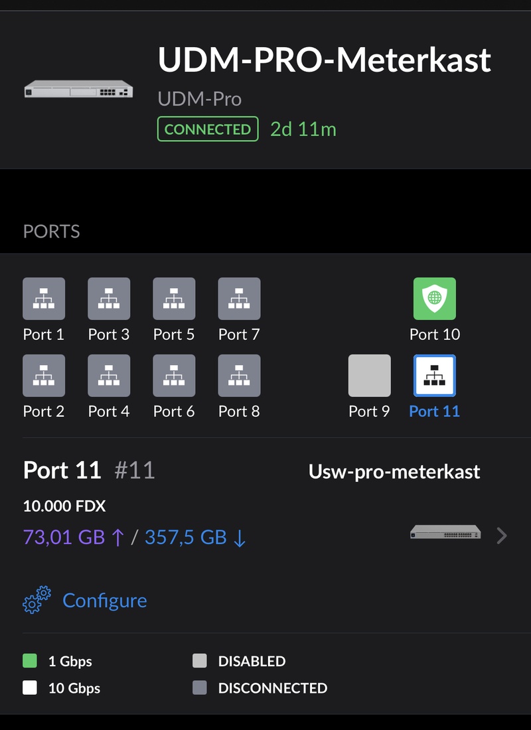Select the Port 1 icon
531x730 pixels.
coord(44,299)
